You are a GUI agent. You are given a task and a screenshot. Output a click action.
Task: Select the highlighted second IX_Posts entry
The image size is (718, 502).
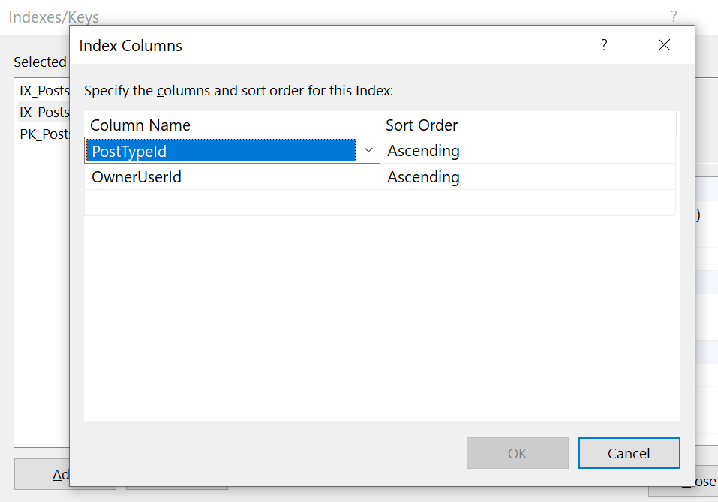44,113
